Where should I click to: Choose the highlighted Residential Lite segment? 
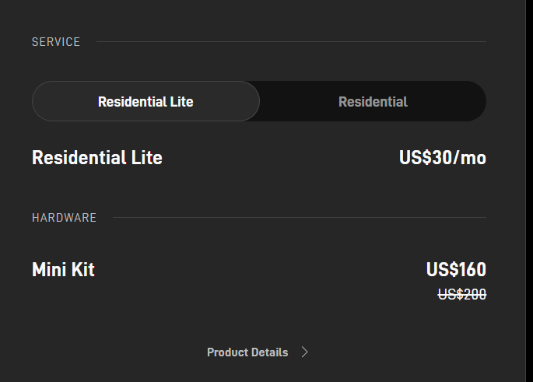[x=146, y=102]
